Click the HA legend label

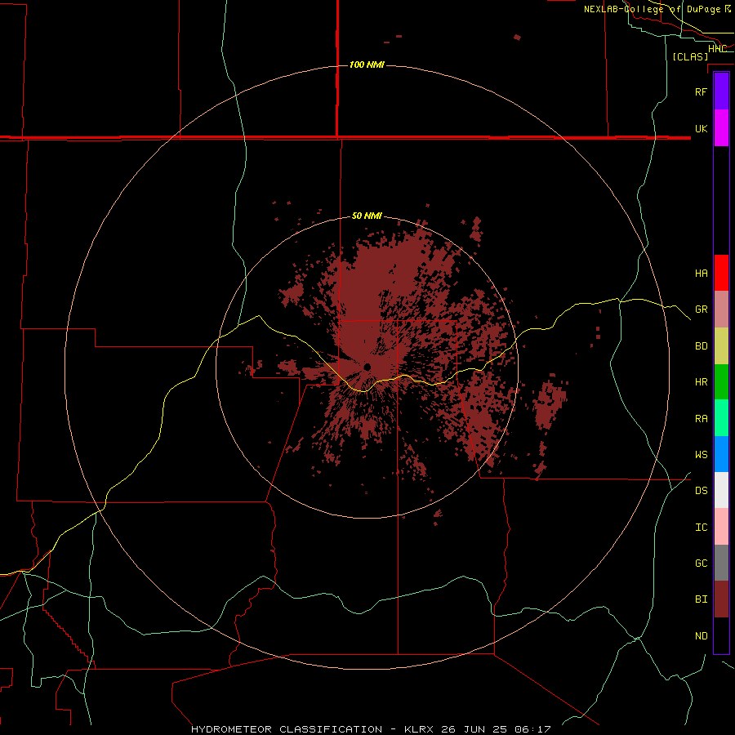pos(701,274)
